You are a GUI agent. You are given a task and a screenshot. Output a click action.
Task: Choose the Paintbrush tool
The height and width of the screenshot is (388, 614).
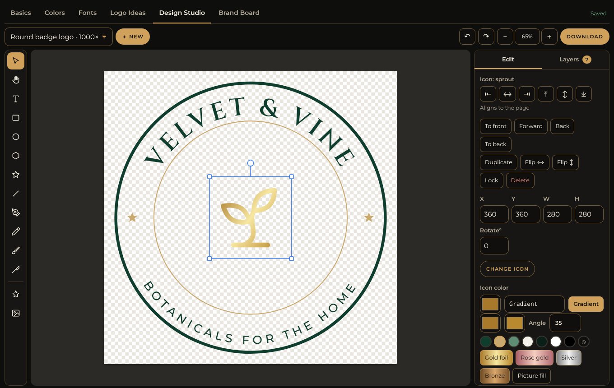tap(16, 250)
